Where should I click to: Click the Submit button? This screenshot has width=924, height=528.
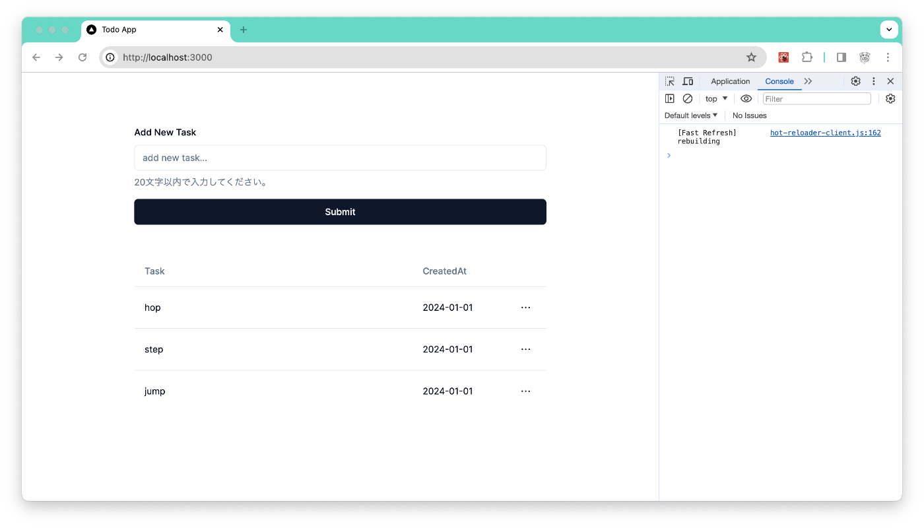coord(340,212)
